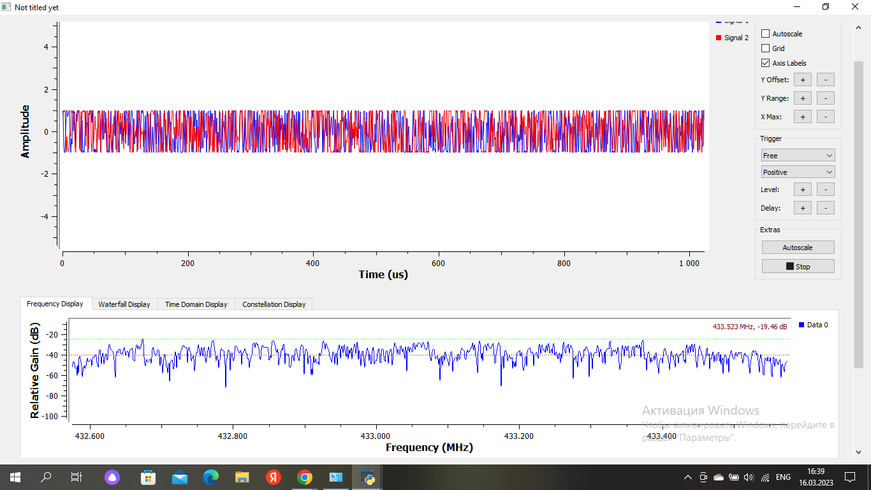Increase Y Offset with the plus button
Viewport: 871px width, 490px height.
tap(802, 80)
